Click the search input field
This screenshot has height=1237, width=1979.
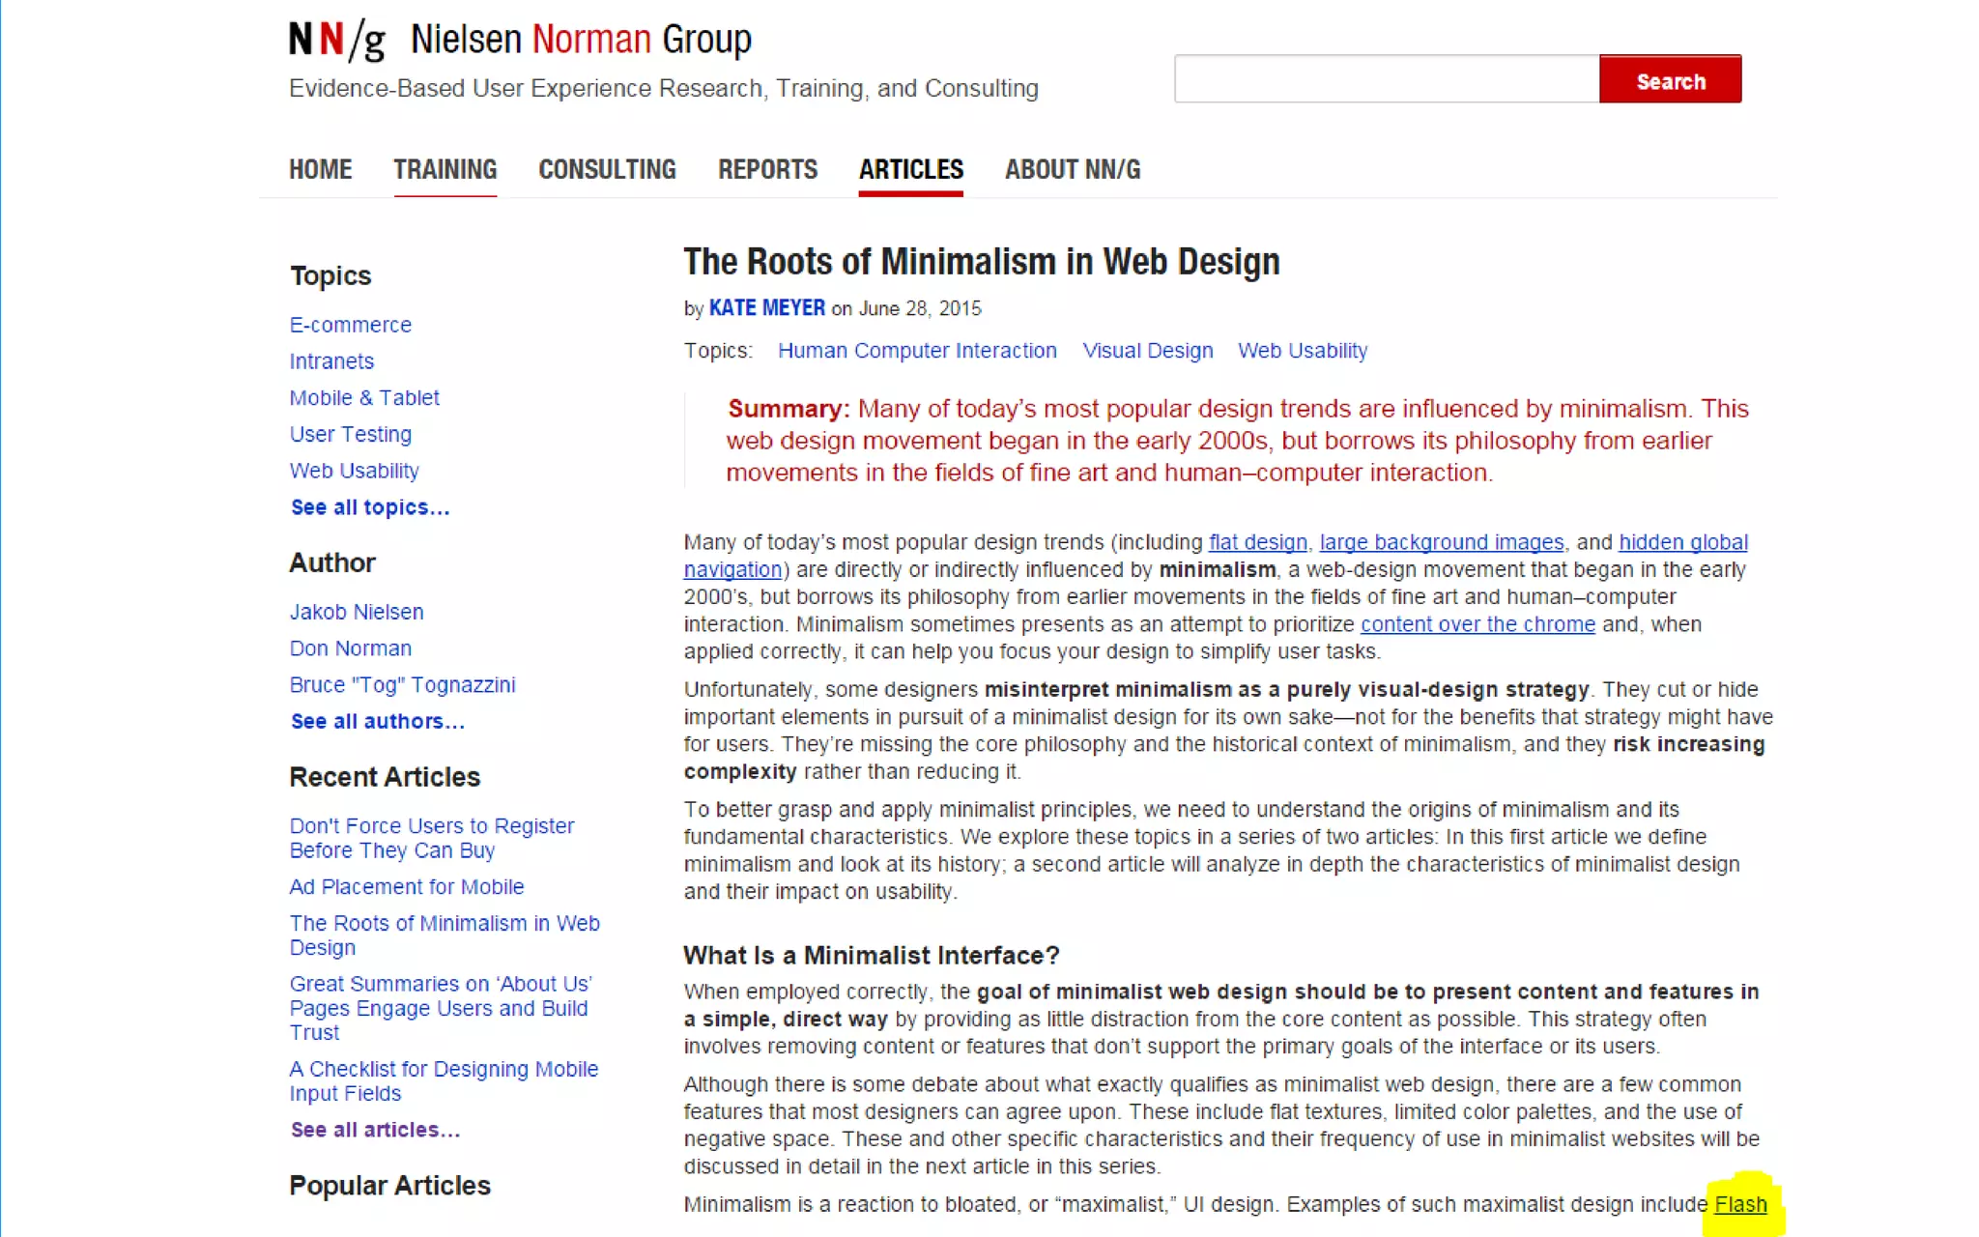click(x=1386, y=79)
